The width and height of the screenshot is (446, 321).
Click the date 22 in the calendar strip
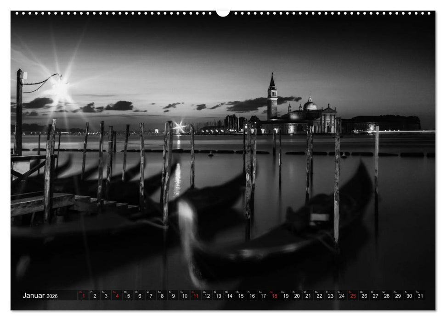coord(320,296)
